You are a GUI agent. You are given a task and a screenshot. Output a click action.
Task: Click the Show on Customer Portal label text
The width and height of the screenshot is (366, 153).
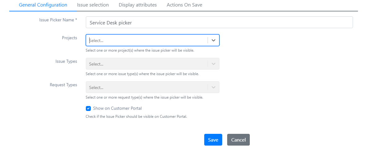(x=117, y=108)
